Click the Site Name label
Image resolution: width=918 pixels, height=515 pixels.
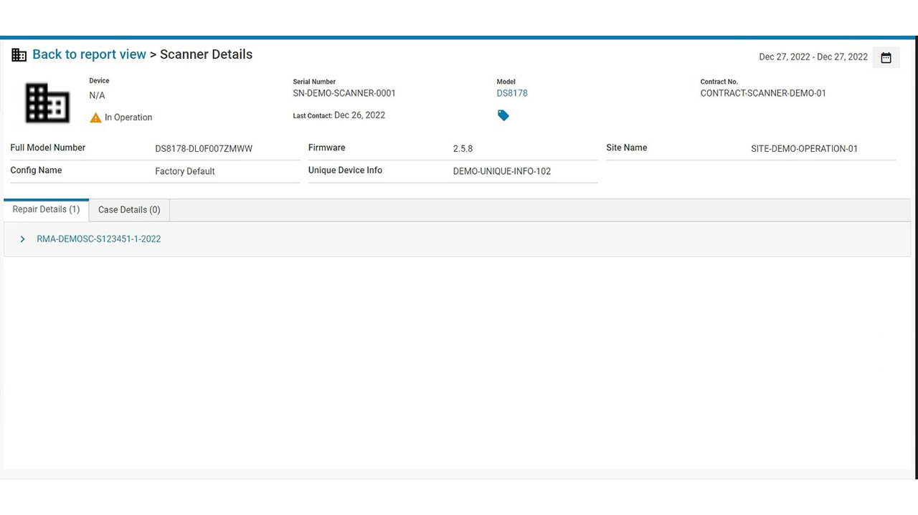point(627,148)
